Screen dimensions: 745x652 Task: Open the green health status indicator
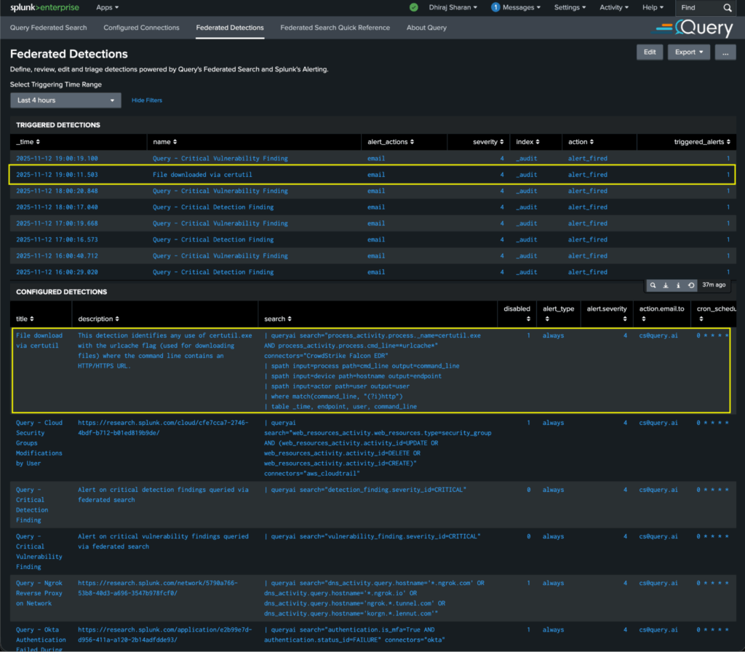coord(414,7)
